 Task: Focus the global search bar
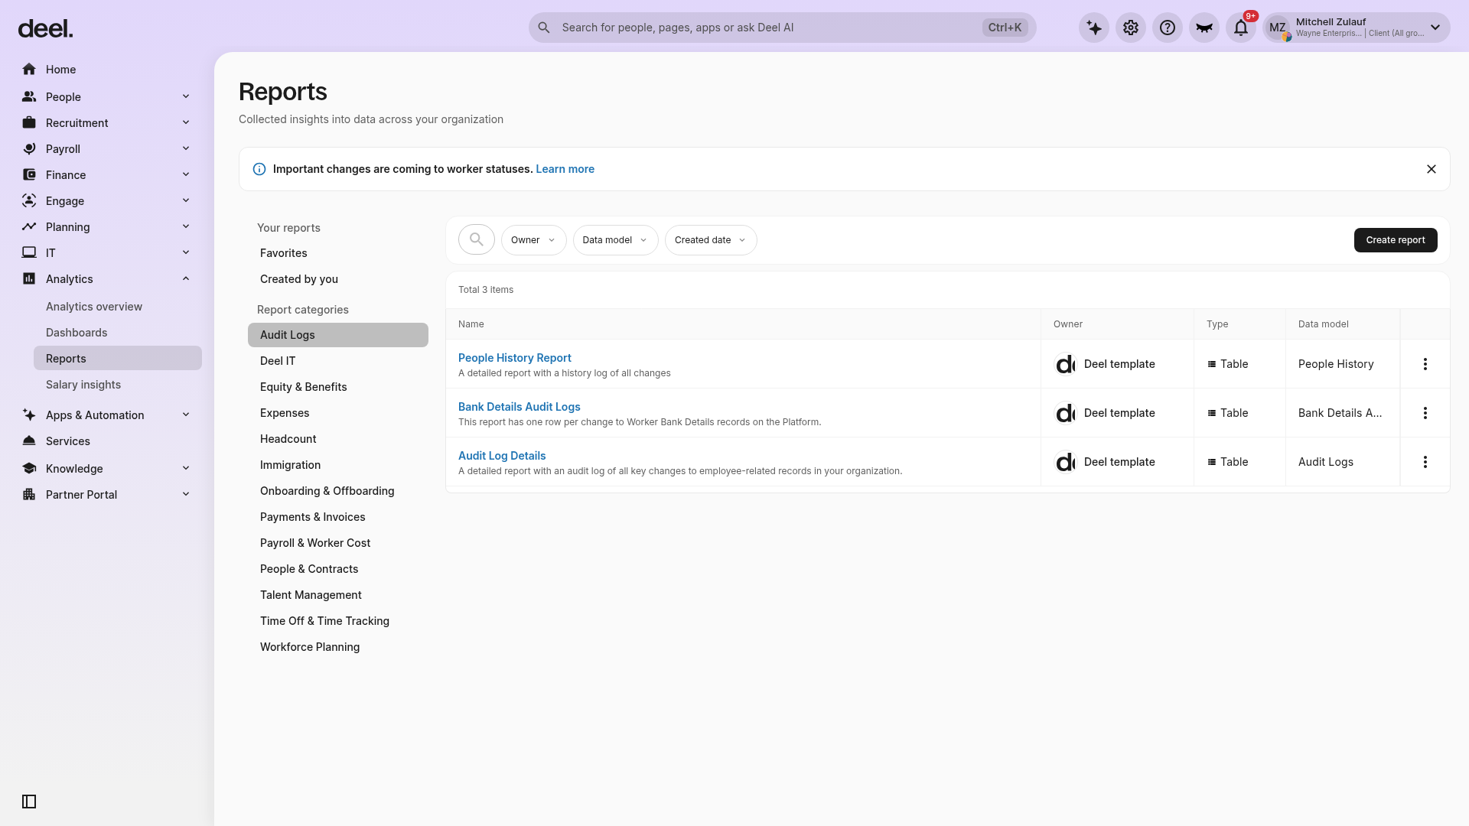782,28
